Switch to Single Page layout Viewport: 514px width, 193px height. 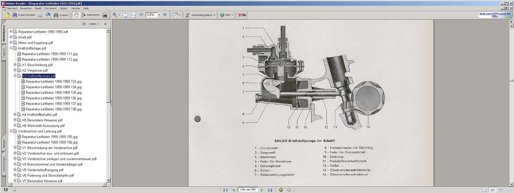click(x=484, y=189)
